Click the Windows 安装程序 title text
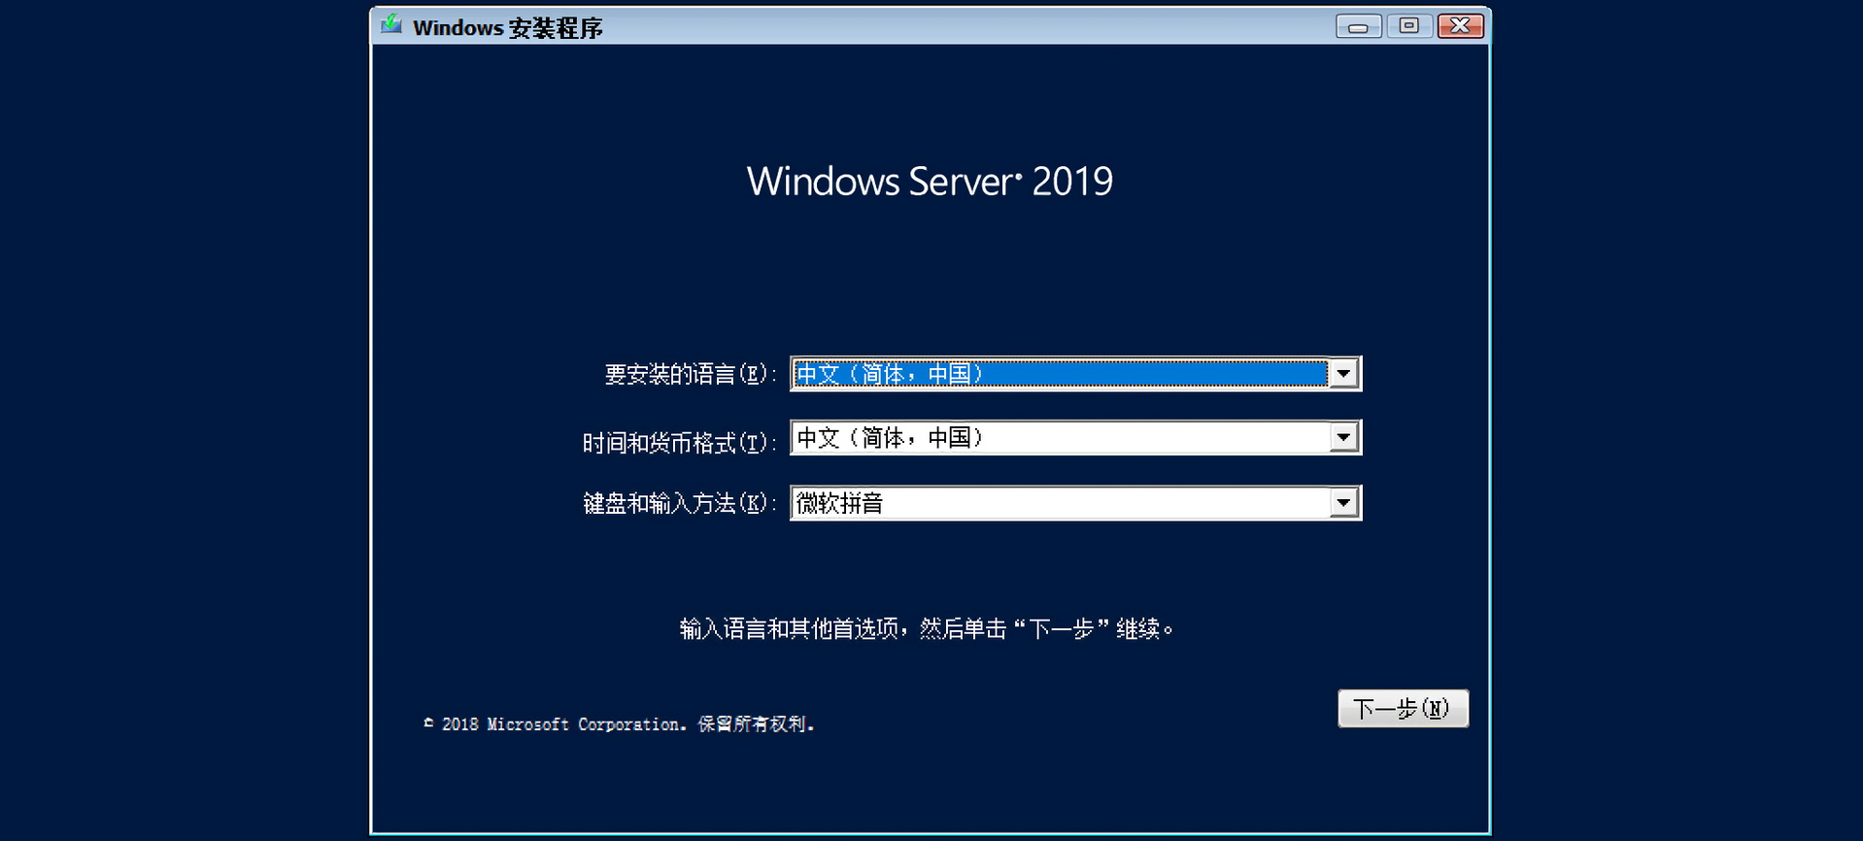The width and height of the screenshot is (1863, 841). 507,27
